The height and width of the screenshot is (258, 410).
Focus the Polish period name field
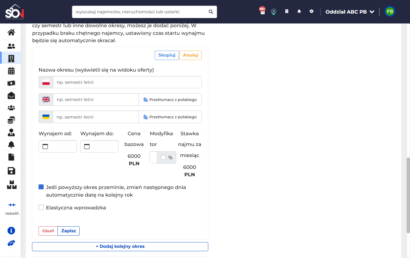pyautogui.click(x=127, y=82)
